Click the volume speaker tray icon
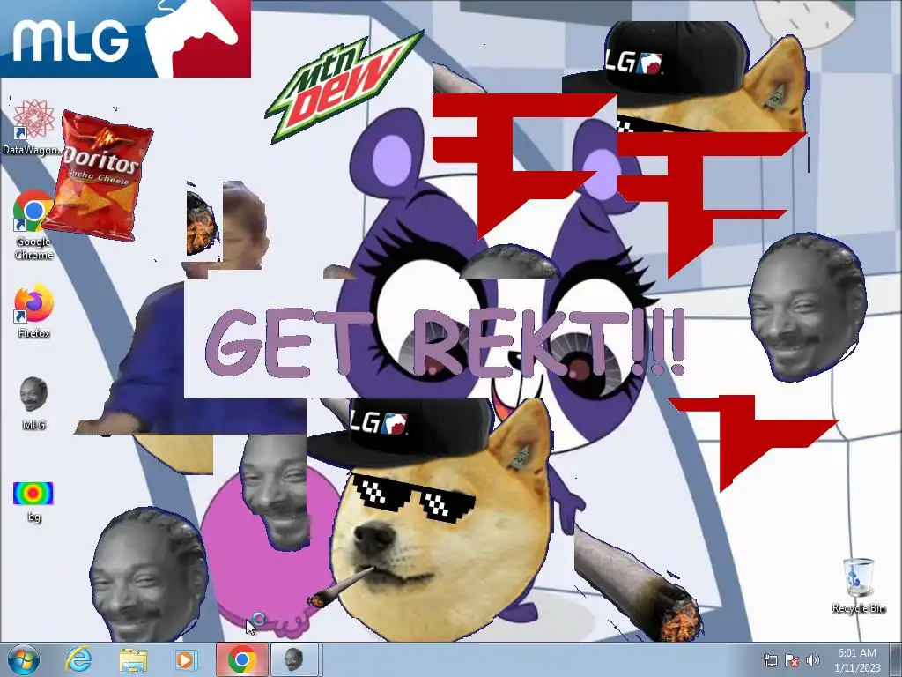 [x=813, y=660]
